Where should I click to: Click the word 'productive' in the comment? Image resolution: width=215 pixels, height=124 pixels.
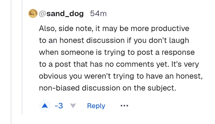coord(171,29)
